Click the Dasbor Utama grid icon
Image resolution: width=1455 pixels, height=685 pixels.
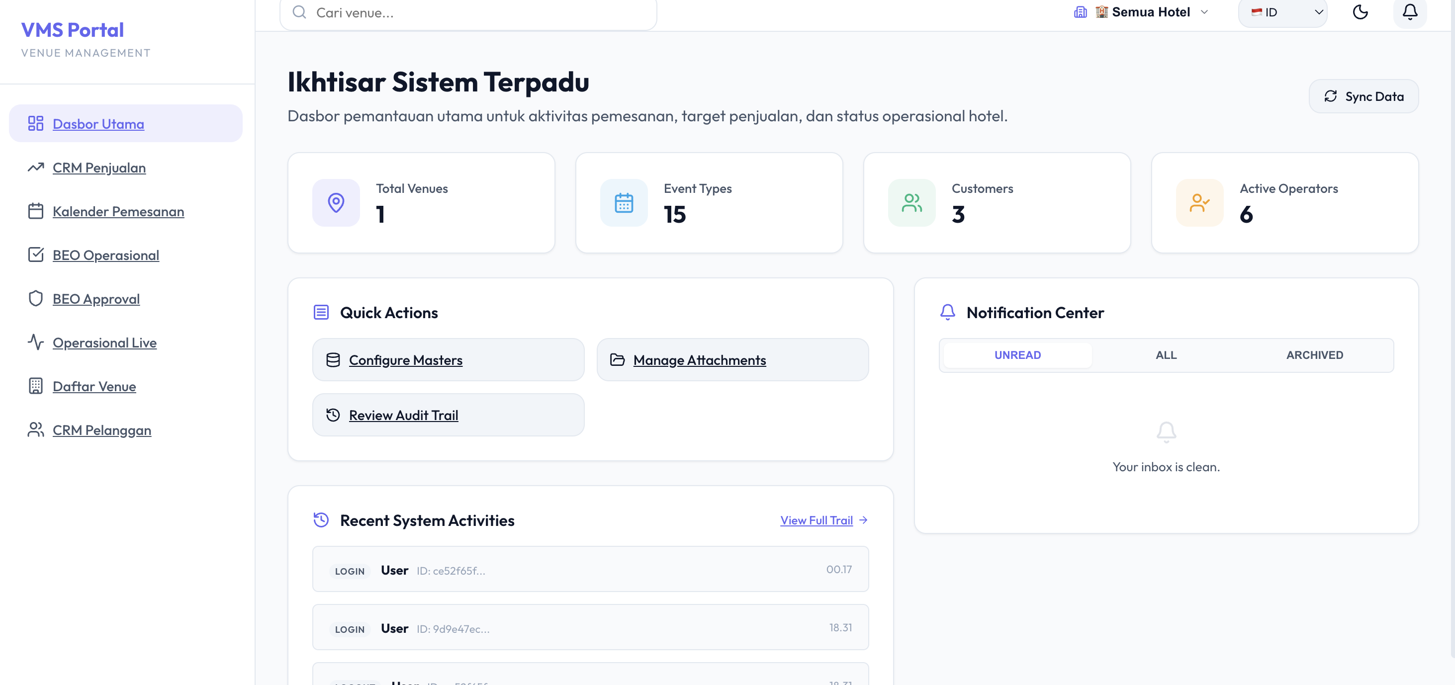coord(36,123)
